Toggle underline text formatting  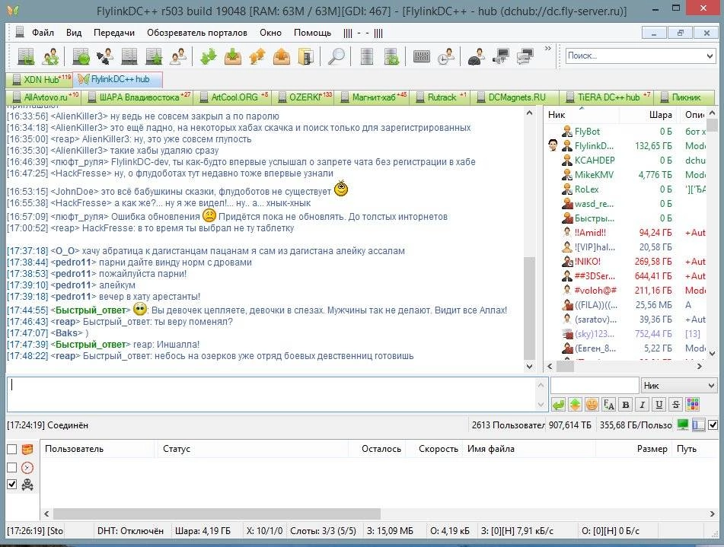[x=659, y=405]
